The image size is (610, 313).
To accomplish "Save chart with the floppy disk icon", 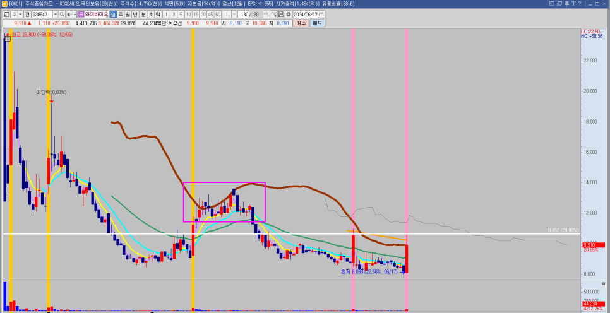I will 281,14.
